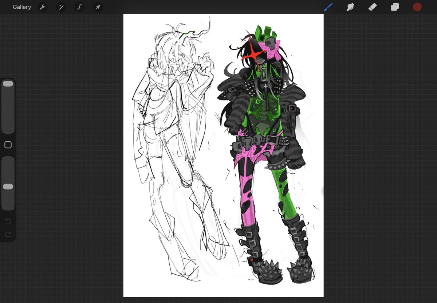Image resolution: width=437 pixels, height=303 pixels.
Task: Select the Brush tool
Action: click(328, 7)
